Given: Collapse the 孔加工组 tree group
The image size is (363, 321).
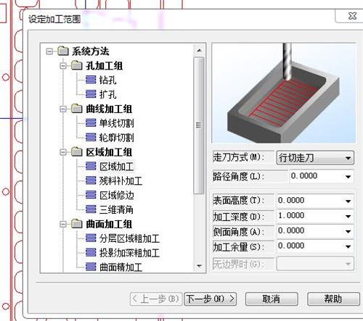Looking at the screenshot, I should (x=63, y=65).
